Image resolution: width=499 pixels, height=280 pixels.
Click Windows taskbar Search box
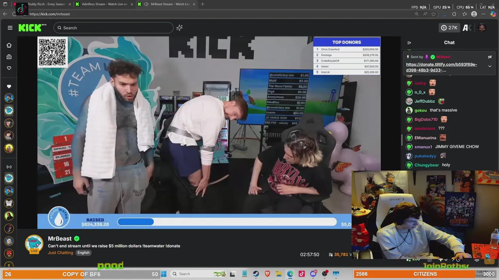point(198,274)
